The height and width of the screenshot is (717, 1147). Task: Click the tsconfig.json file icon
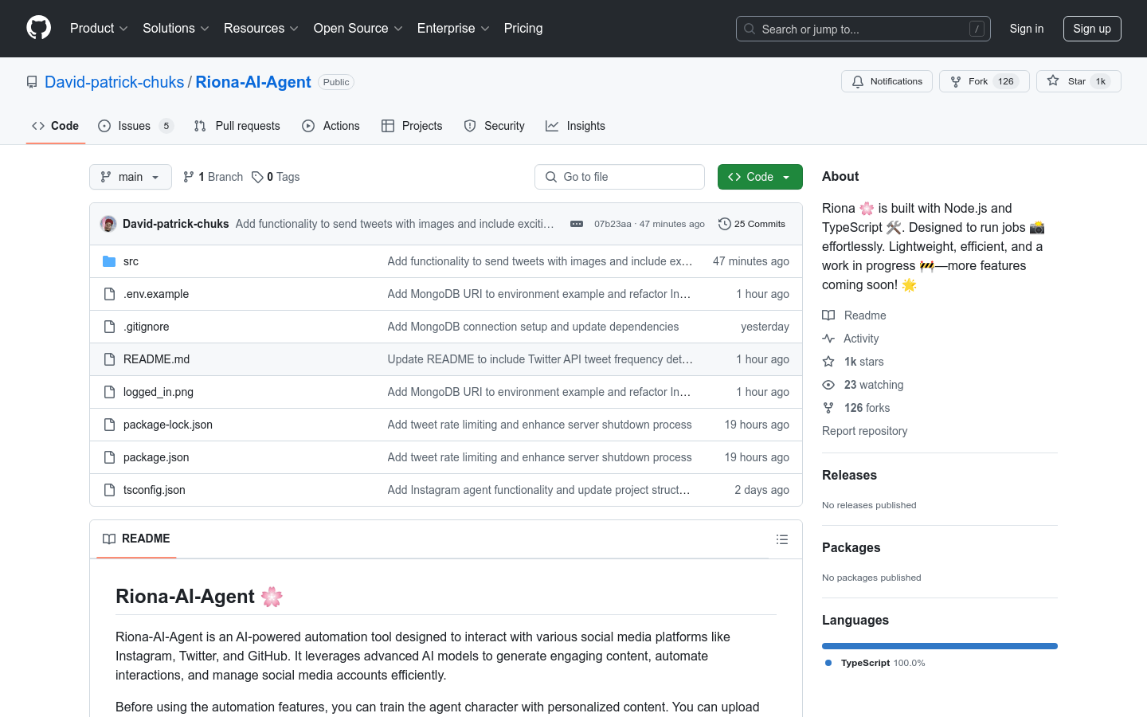tap(110, 490)
